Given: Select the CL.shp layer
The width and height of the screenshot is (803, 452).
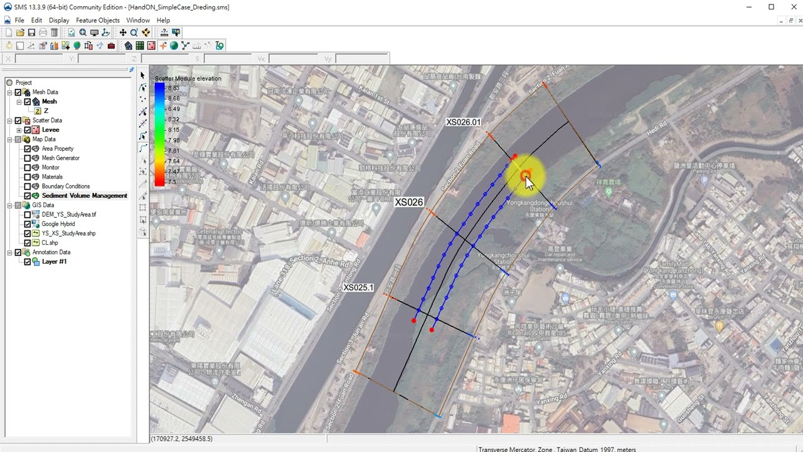Looking at the screenshot, I should 50,243.
